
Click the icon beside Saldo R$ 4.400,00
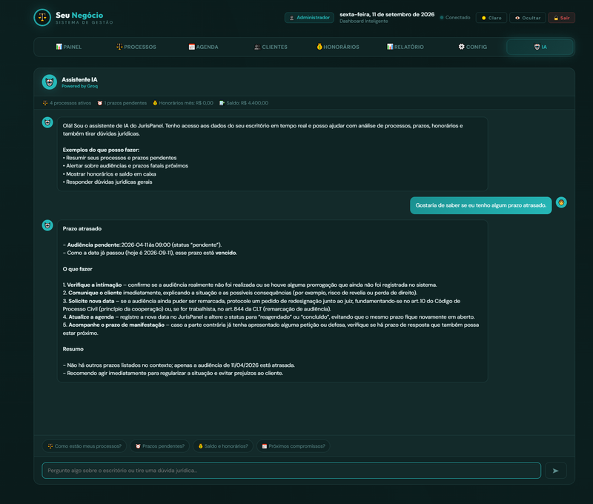pos(222,103)
